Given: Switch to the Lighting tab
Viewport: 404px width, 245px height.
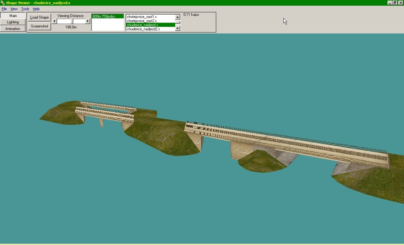Looking at the screenshot, I should pyautogui.click(x=13, y=22).
